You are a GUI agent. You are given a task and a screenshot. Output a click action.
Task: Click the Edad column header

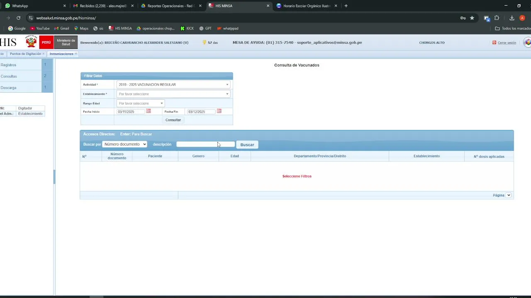235,156
